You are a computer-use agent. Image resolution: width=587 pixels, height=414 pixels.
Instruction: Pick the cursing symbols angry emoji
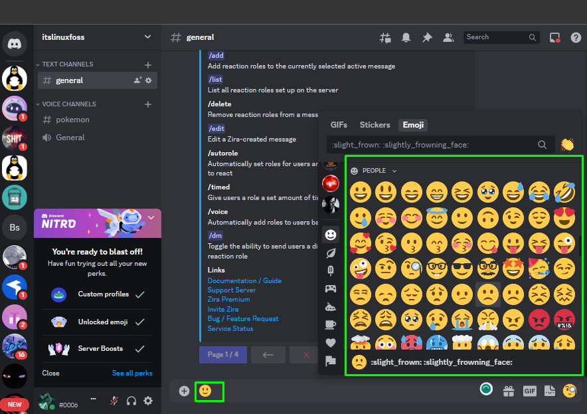click(x=564, y=320)
